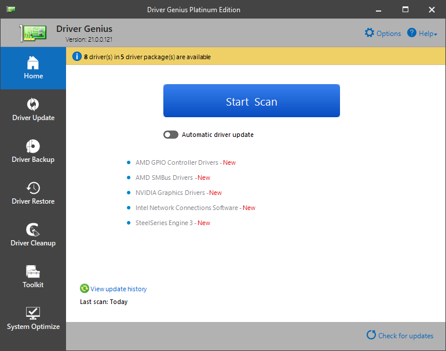The width and height of the screenshot is (446, 351).
Task: Maximize the Driver Genius window
Action: pos(405,10)
